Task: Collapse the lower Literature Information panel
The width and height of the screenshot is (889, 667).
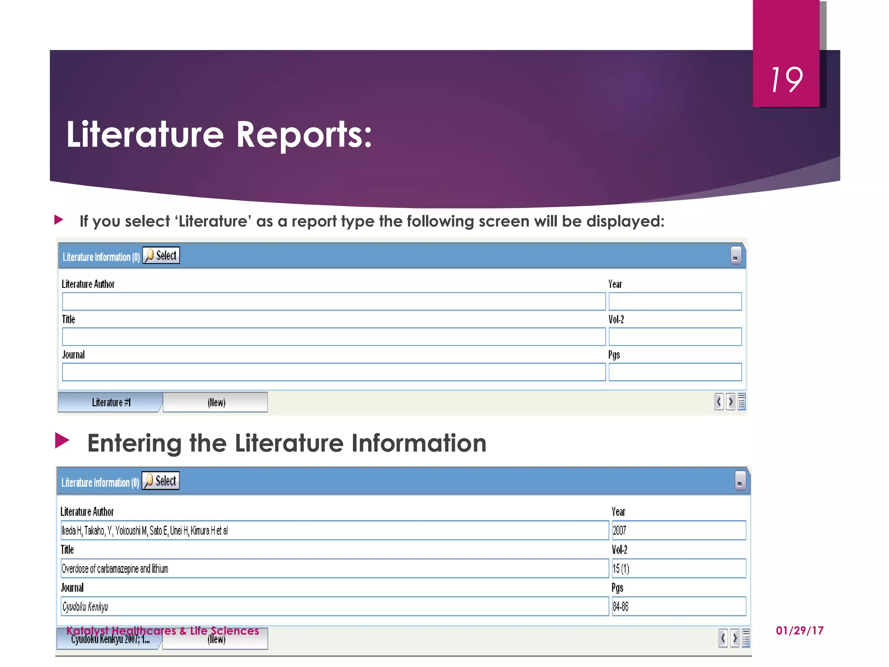Action: coord(740,481)
